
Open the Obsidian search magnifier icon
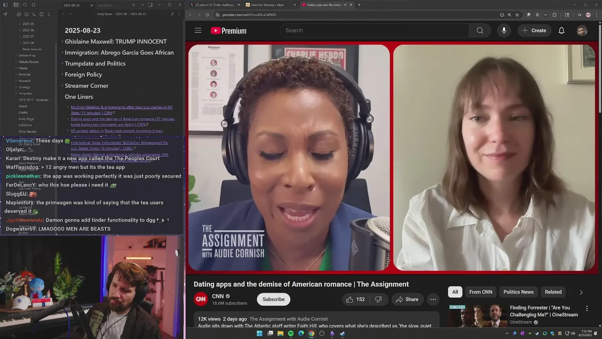[x=24, y=5]
